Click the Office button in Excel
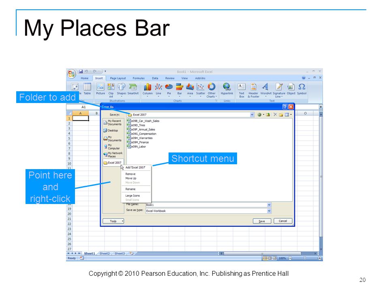 click(71, 73)
